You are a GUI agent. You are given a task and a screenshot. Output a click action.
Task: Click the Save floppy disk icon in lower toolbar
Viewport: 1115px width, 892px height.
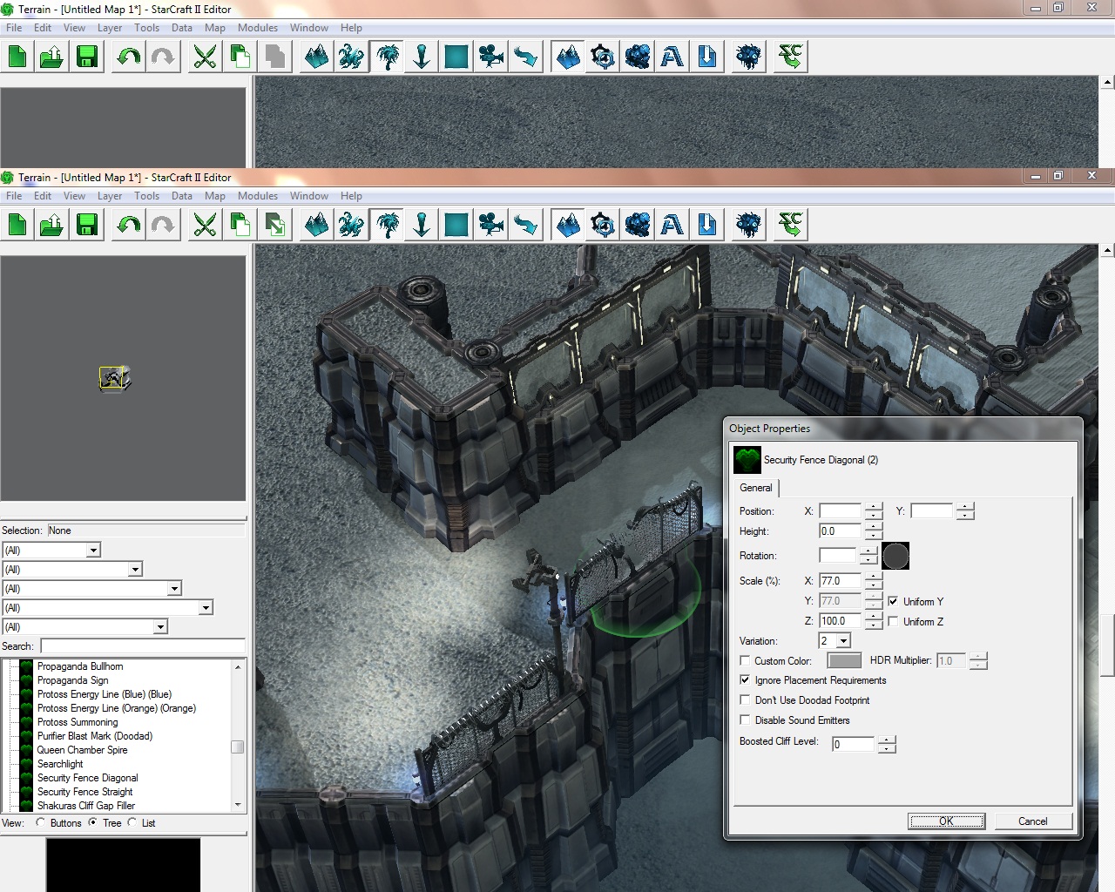(87, 226)
